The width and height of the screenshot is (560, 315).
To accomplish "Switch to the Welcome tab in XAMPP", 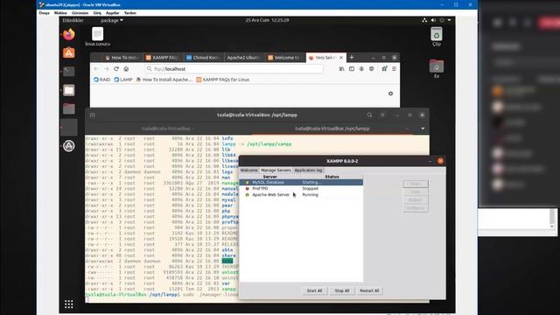I will click(x=248, y=171).
